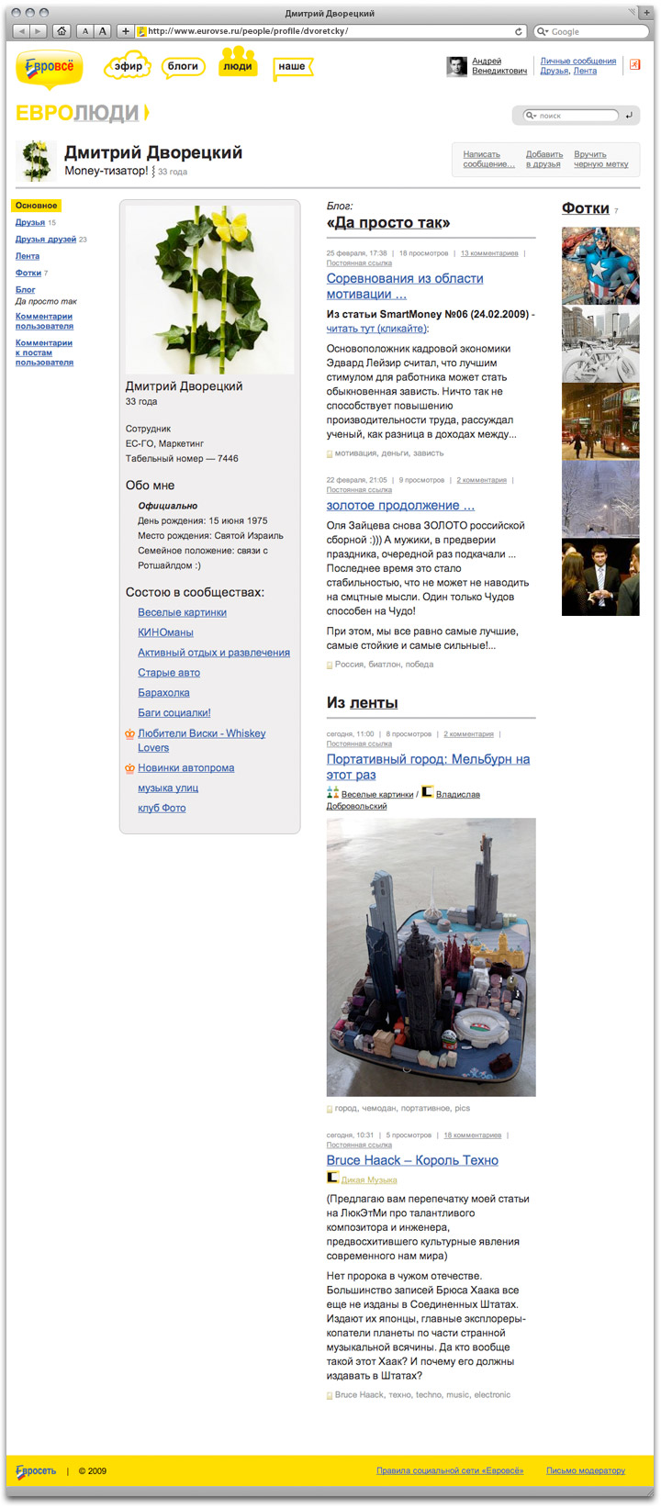The width and height of the screenshot is (661, 1509).
Task: Select «Друзья друзей» in the sidebar
Action: tap(46, 240)
